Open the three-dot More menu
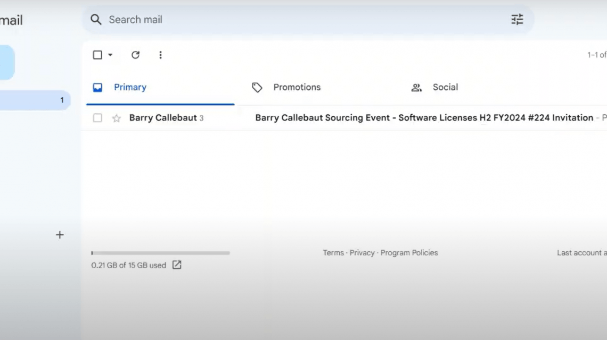 tap(160, 55)
